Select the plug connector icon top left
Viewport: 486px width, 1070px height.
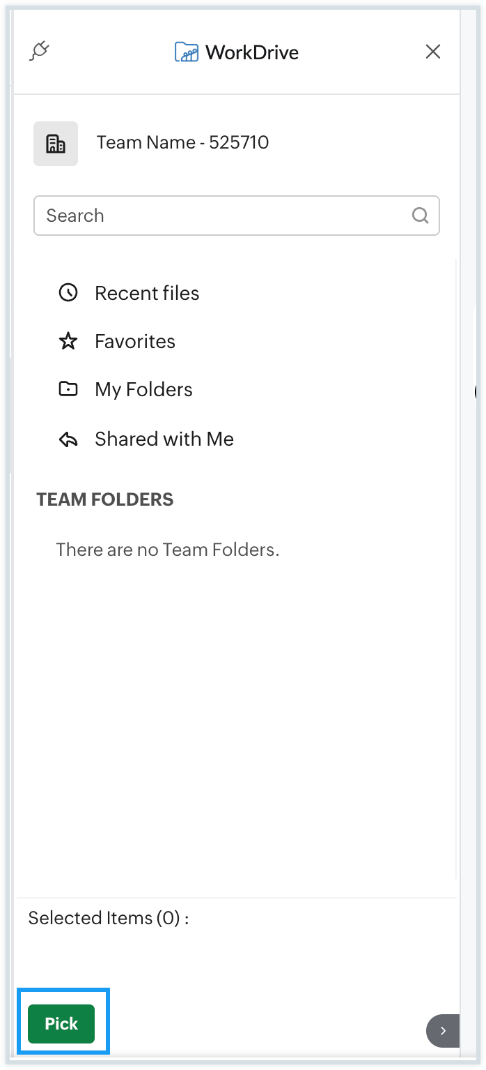pos(40,50)
